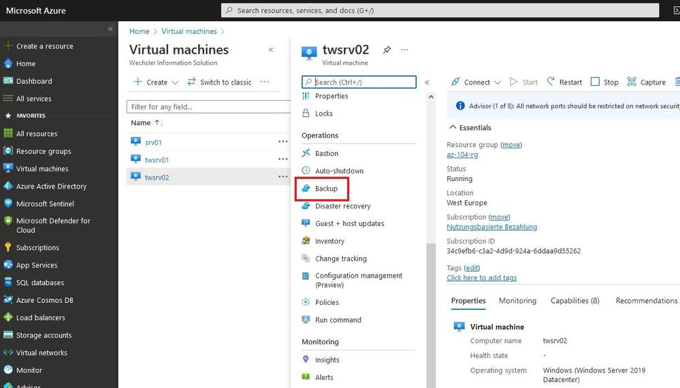Open more options for twsrv02 row
Image resolution: width=680 pixels, height=388 pixels.
(x=282, y=176)
